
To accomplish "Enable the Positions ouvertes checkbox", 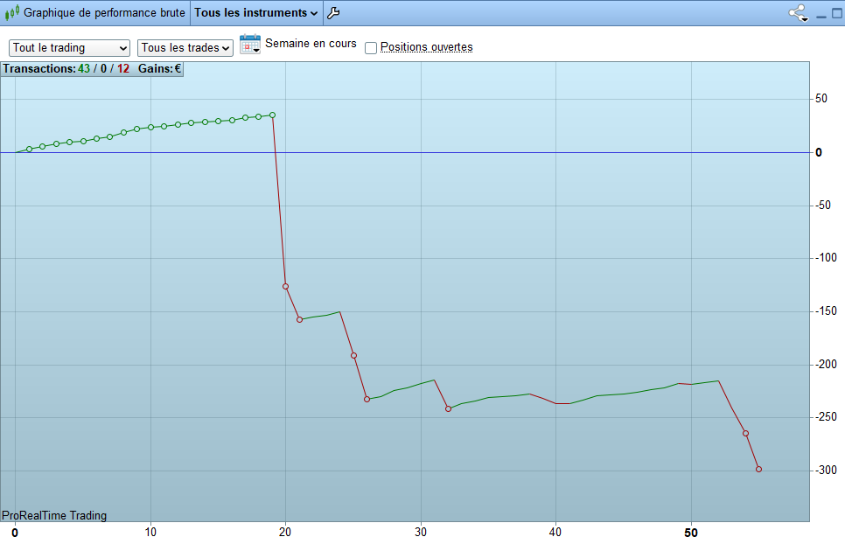I will point(371,48).
